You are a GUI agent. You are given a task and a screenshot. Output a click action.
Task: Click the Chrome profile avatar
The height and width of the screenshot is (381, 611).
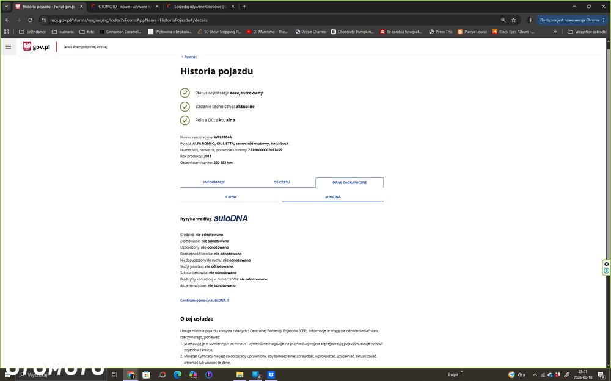click(x=529, y=20)
